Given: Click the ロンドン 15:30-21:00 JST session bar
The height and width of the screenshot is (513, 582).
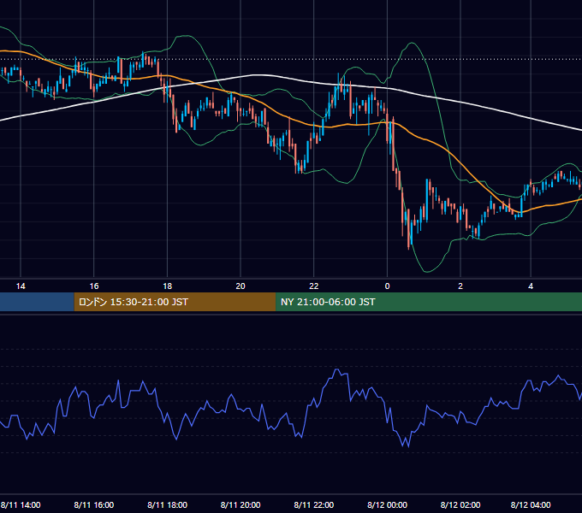Looking at the screenshot, I should (x=175, y=302).
